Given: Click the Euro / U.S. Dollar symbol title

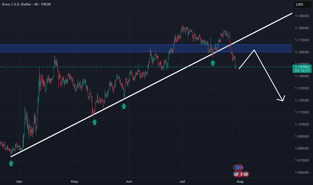Looking at the screenshot, I should pos(17,4).
